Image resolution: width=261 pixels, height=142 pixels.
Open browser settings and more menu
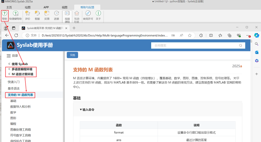point(248,35)
